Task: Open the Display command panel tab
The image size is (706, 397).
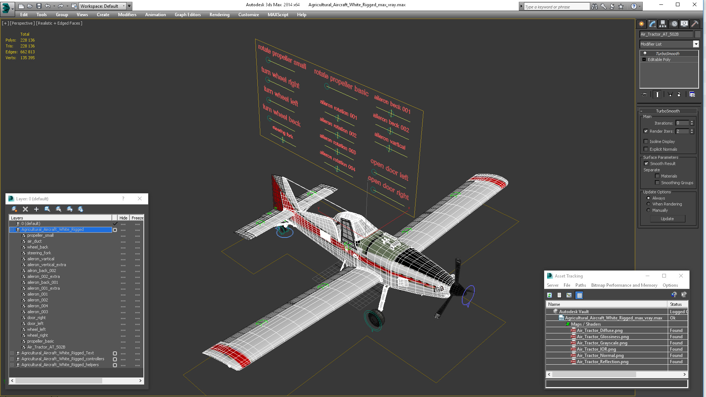Action: [684, 24]
